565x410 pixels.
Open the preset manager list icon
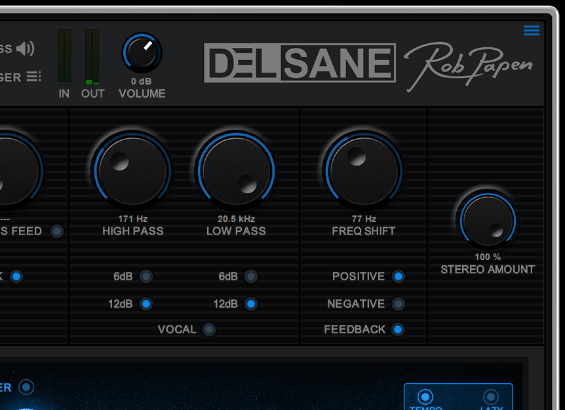point(34,77)
